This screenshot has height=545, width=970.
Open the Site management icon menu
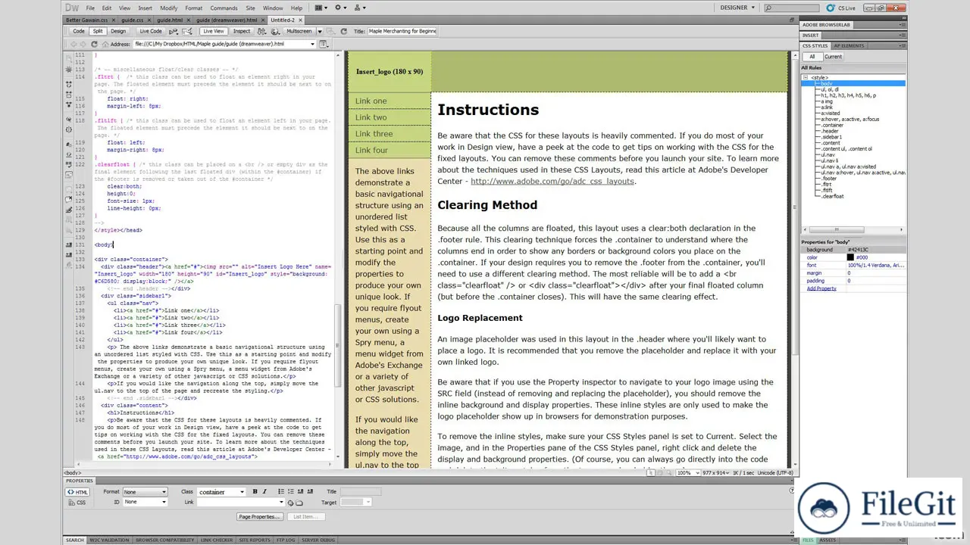click(x=359, y=8)
